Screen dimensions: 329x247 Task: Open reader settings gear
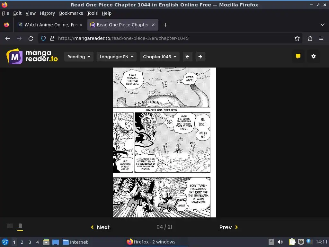coord(314,56)
